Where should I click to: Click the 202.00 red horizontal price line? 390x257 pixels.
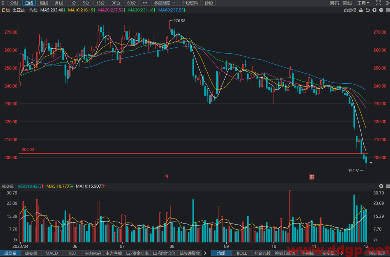pos(193,153)
